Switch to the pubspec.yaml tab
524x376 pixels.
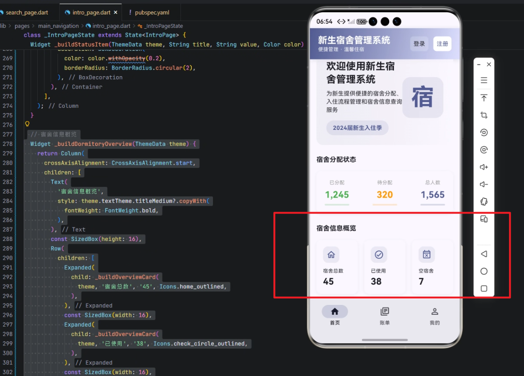click(152, 12)
